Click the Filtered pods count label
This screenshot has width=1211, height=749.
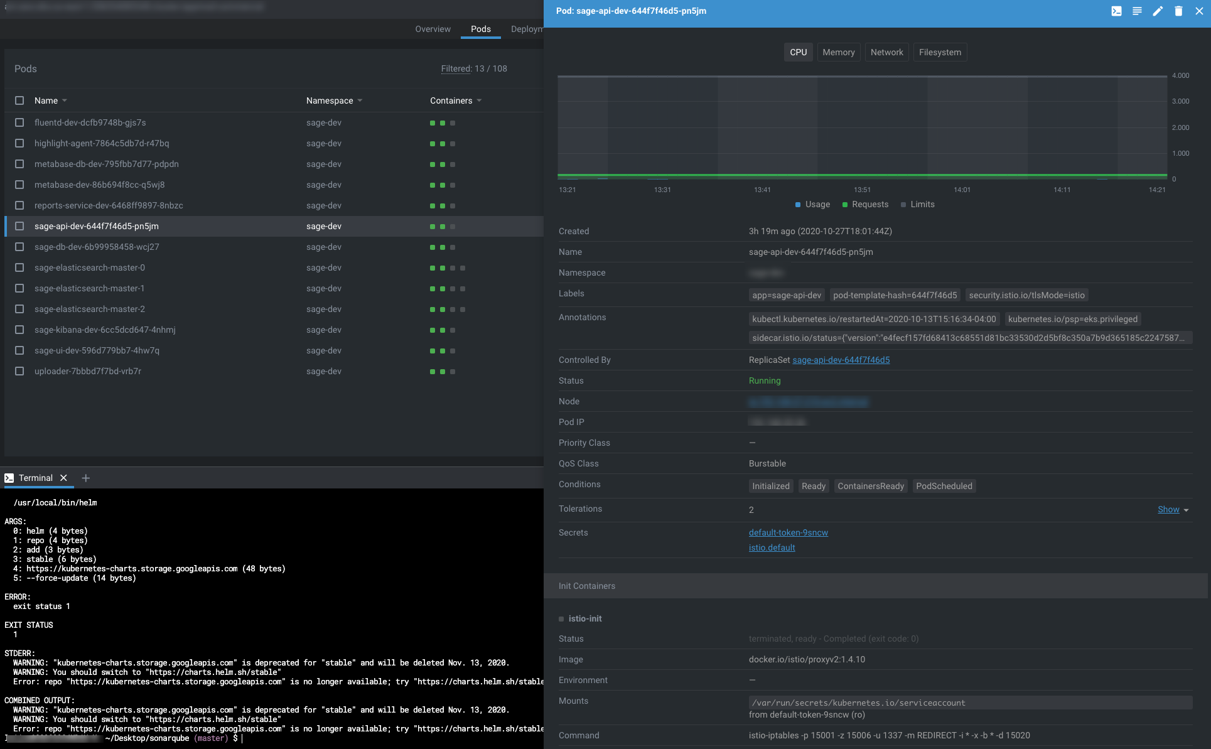pyautogui.click(x=473, y=68)
